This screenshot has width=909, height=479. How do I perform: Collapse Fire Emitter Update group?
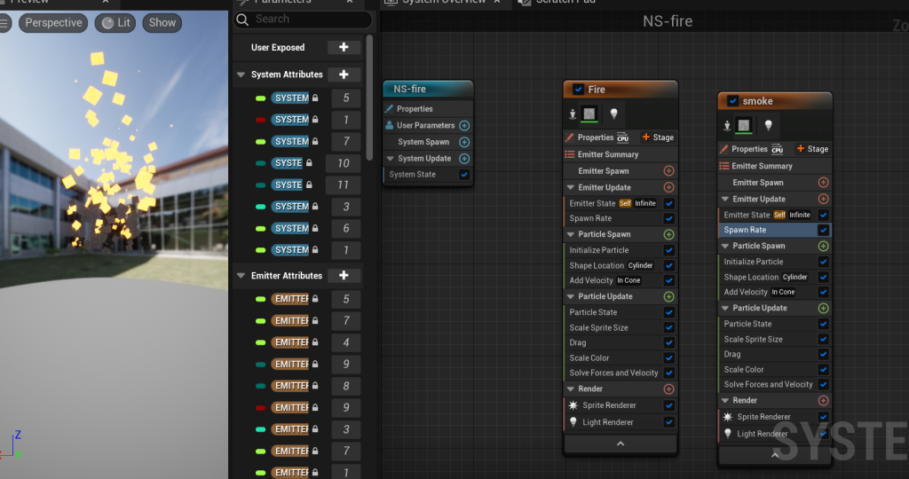click(x=571, y=188)
